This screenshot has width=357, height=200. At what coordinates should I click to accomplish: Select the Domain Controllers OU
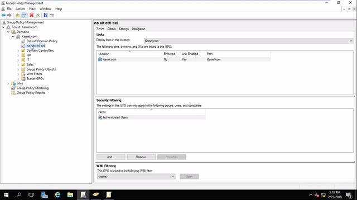pyautogui.click(x=40, y=51)
